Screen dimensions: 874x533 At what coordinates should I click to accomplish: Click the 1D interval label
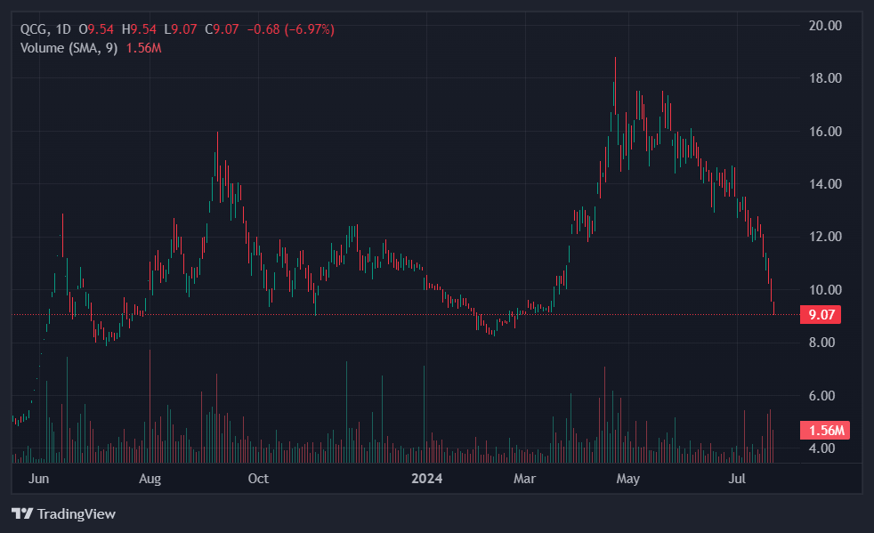(x=62, y=29)
